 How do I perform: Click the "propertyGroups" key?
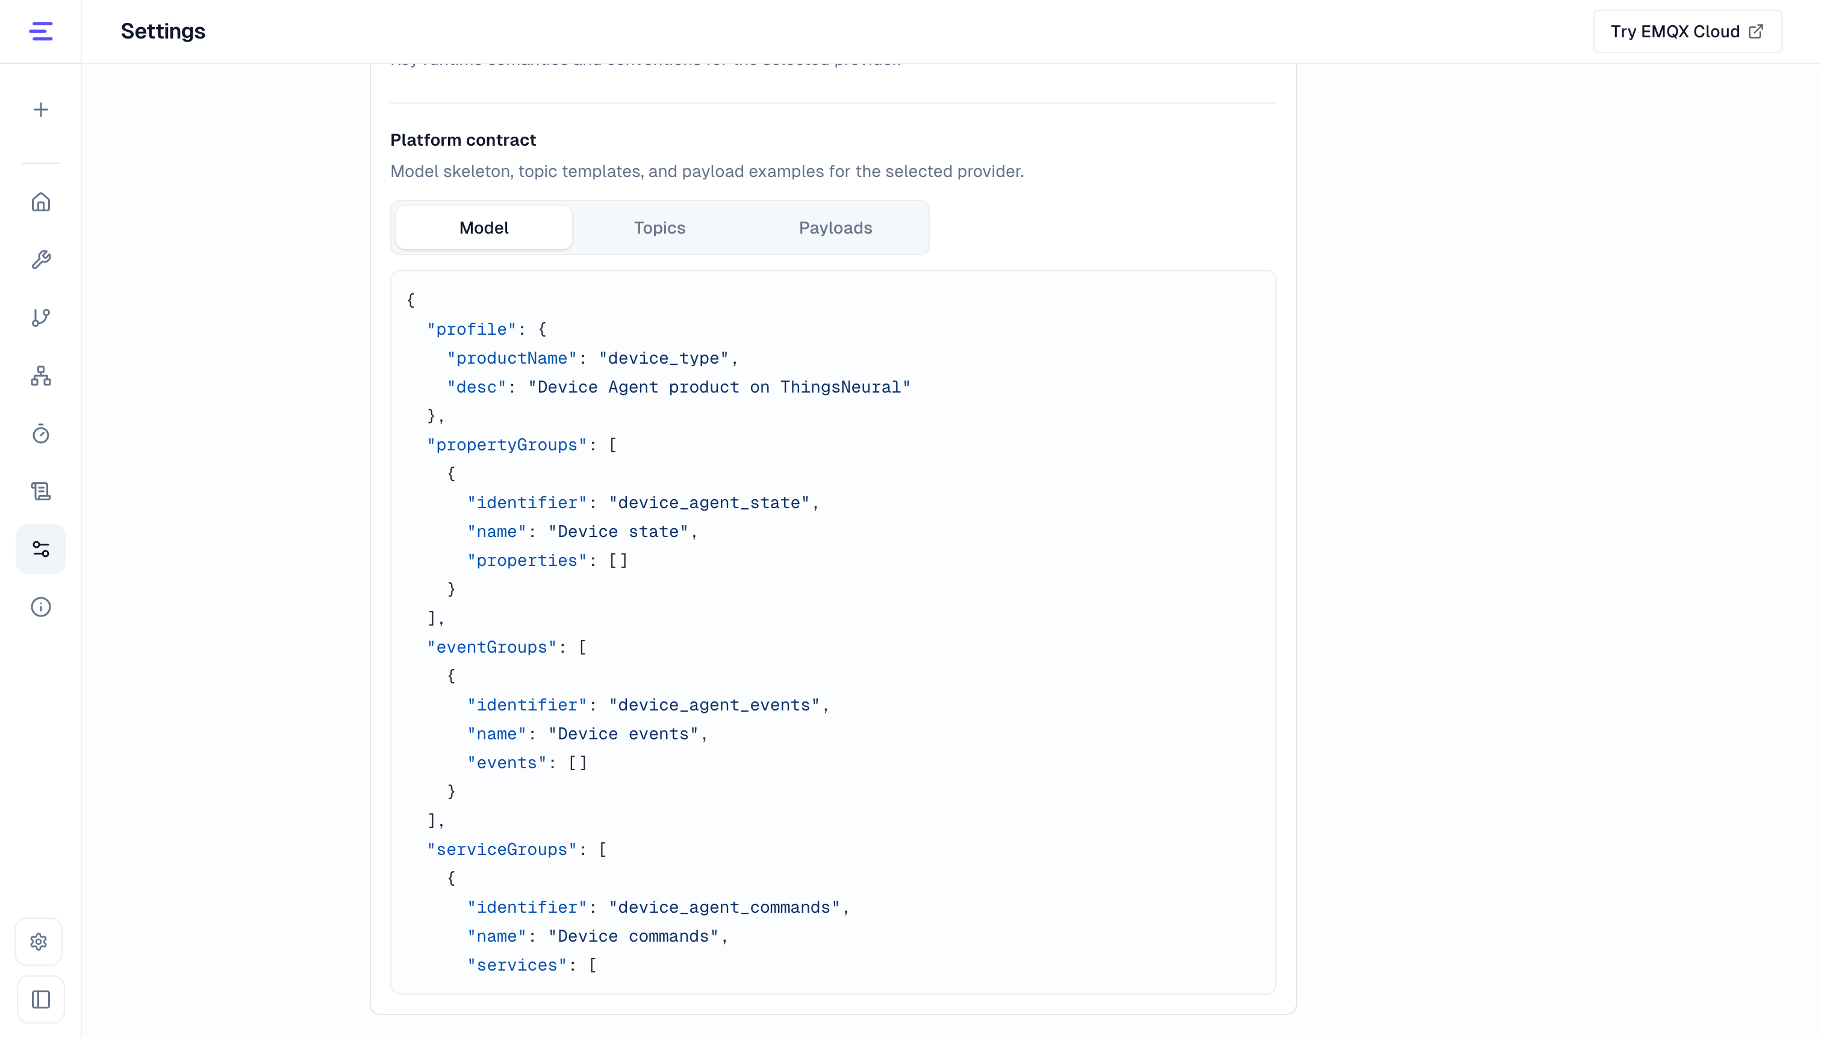tap(507, 445)
